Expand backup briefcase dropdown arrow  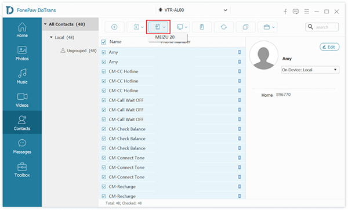pos(273,27)
